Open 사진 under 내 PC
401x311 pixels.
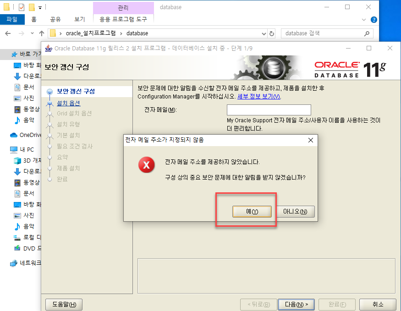pyautogui.click(x=23, y=215)
